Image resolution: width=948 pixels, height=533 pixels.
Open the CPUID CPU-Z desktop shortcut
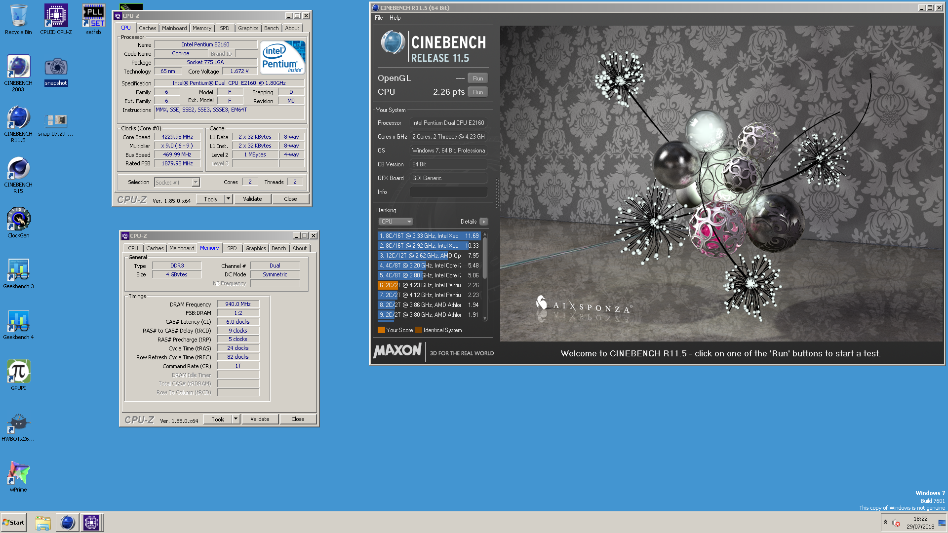click(56, 20)
